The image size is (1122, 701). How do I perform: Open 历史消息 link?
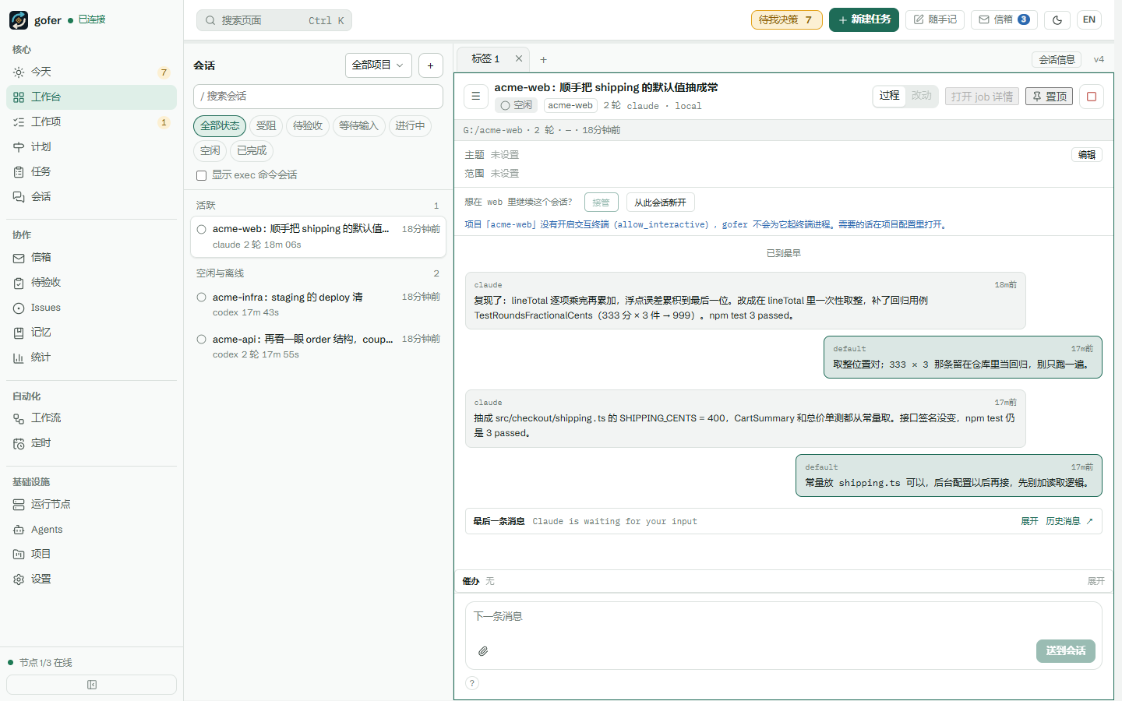pyautogui.click(x=1069, y=522)
